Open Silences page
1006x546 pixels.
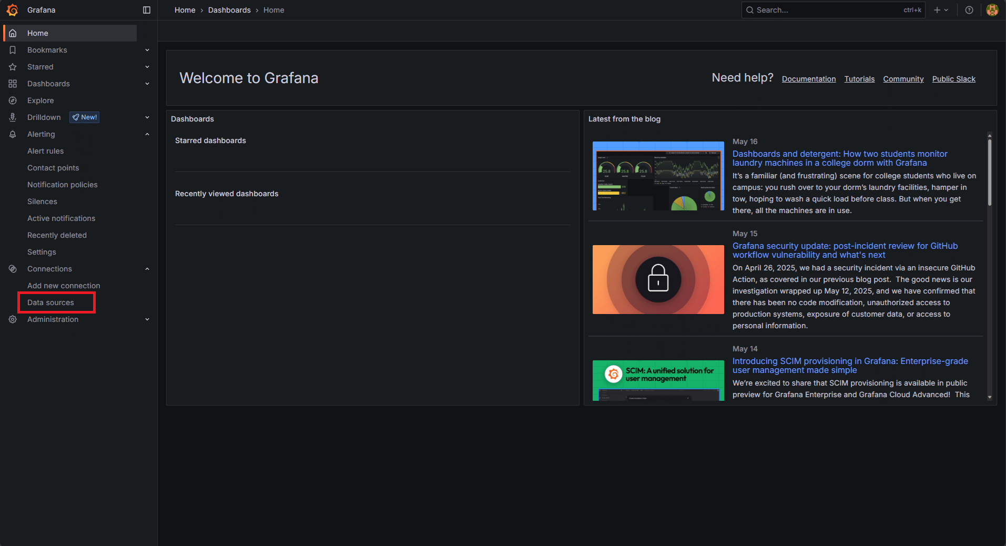tap(42, 201)
